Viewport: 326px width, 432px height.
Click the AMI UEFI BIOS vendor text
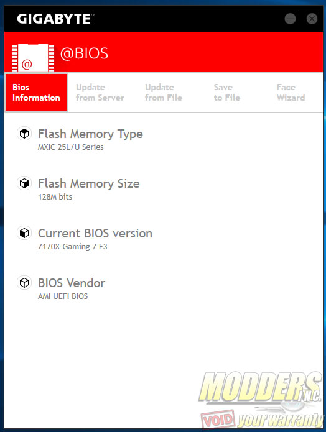click(63, 296)
